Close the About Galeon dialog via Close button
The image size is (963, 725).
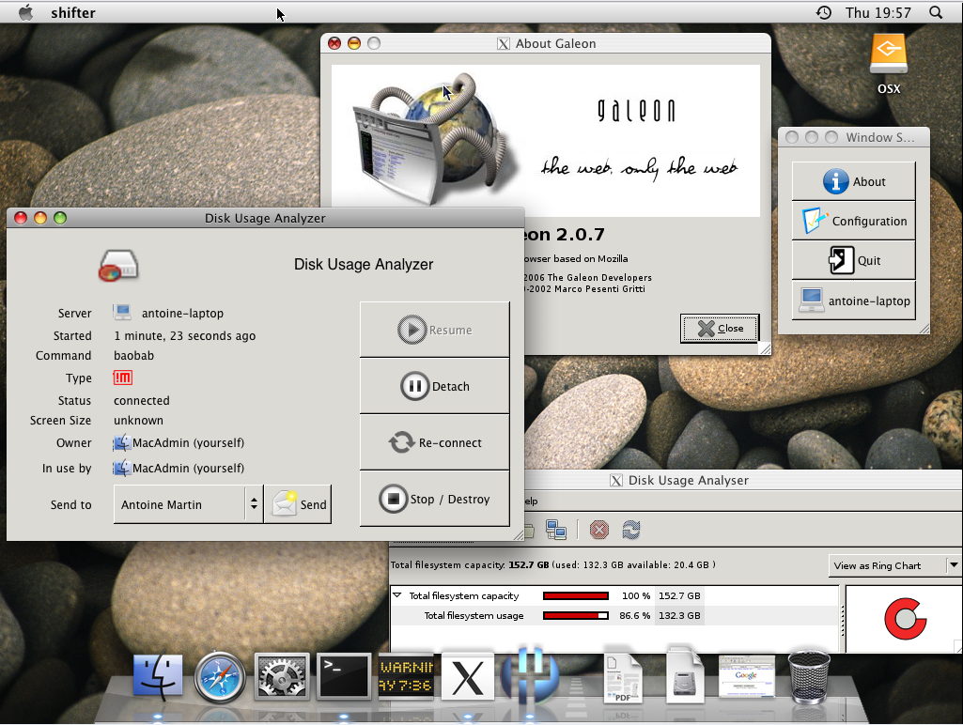(719, 329)
